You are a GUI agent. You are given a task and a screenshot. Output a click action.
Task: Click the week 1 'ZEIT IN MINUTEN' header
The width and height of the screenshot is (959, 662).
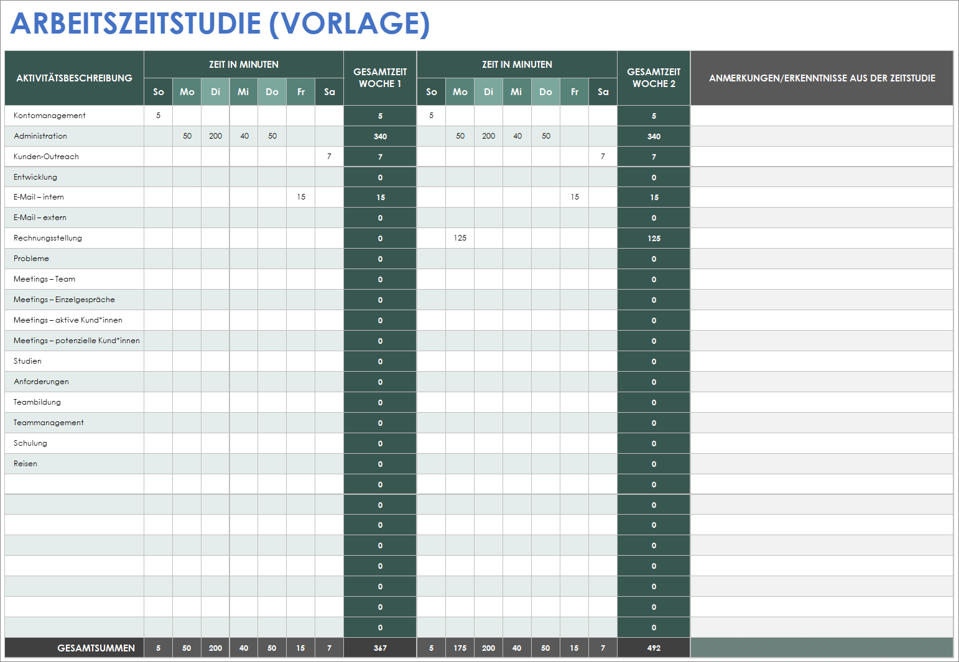244,65
